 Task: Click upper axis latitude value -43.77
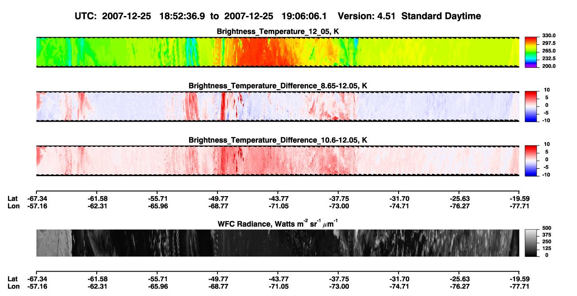point(278,198)
